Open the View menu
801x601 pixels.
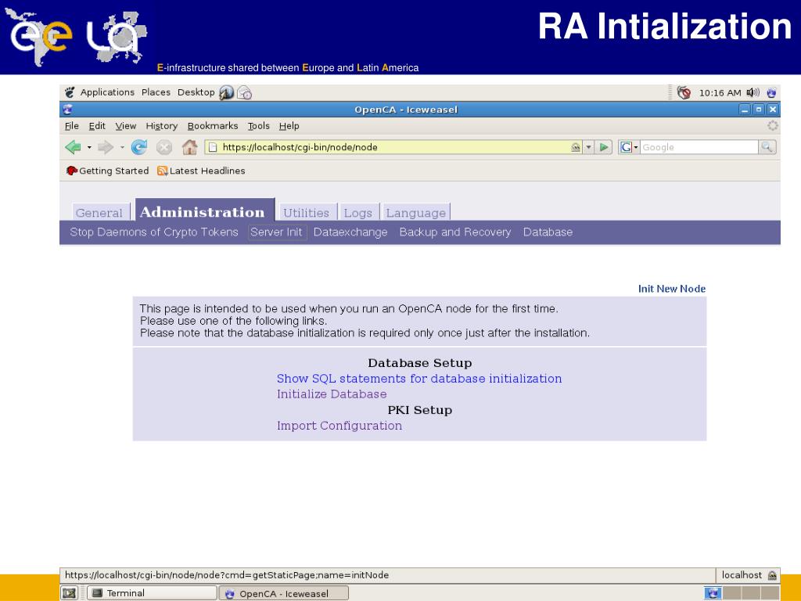point(126,126)
